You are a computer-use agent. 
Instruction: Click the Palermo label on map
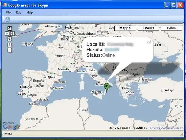tap(96, 92)
